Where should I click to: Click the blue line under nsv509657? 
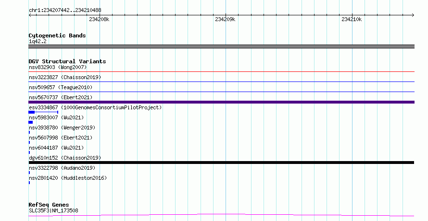click(x=221, y=92)
